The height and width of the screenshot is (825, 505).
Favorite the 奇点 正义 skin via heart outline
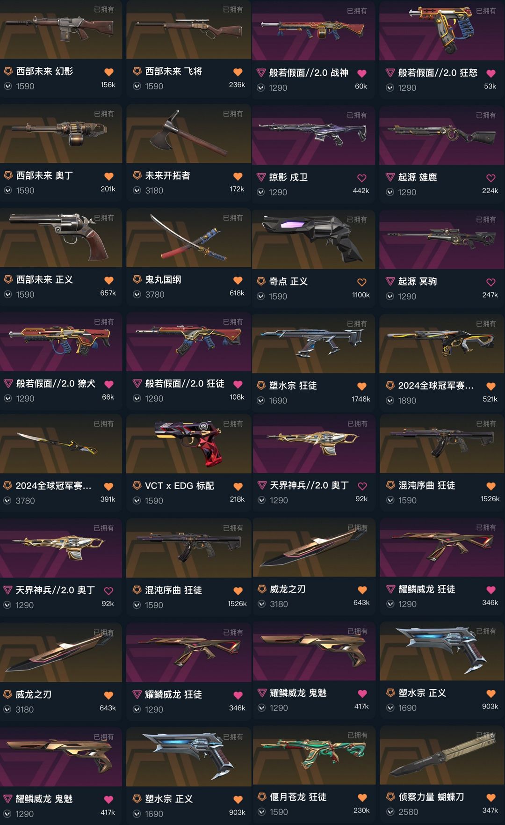(362, 282)
